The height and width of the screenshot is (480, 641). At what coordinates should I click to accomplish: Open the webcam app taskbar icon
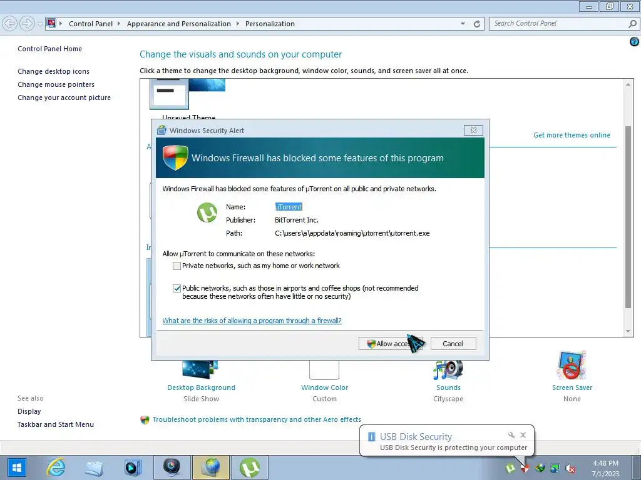pos(172,467)
